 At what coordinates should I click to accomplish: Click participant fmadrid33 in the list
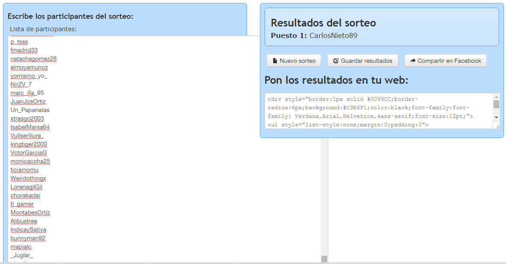pyautogui.click(x=24, y=50)
